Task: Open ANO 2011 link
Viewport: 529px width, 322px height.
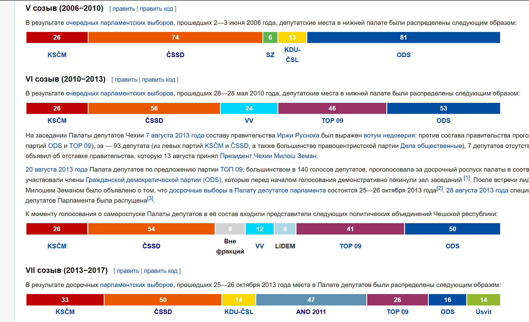Action: 311,312
